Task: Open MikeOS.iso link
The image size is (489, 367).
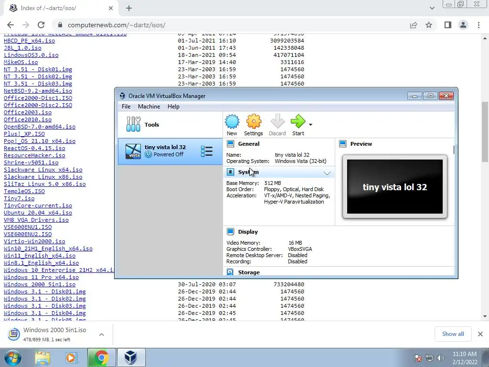Action: (x=21, y=62)
